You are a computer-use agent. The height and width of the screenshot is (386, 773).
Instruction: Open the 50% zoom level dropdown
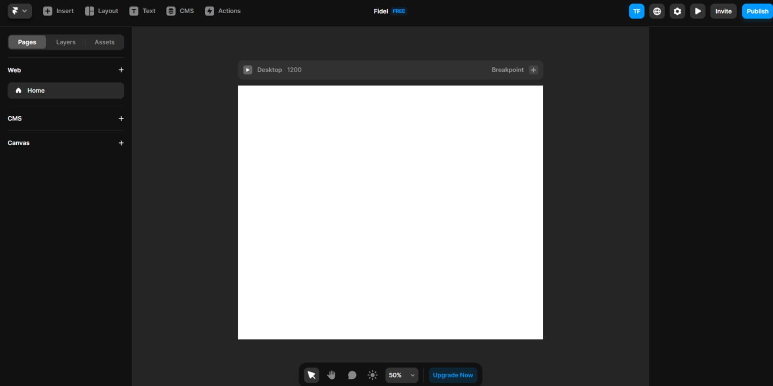[401, 375]
